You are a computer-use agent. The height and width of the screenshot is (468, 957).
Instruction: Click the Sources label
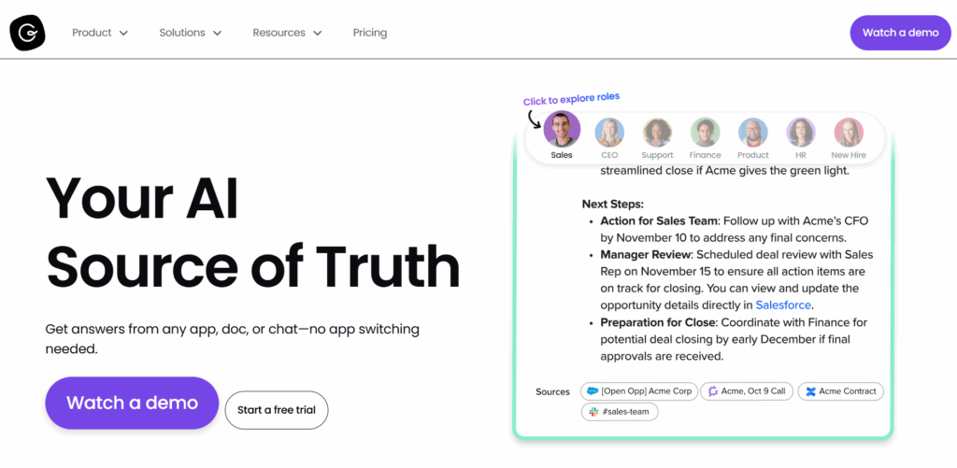coord(552,391)
